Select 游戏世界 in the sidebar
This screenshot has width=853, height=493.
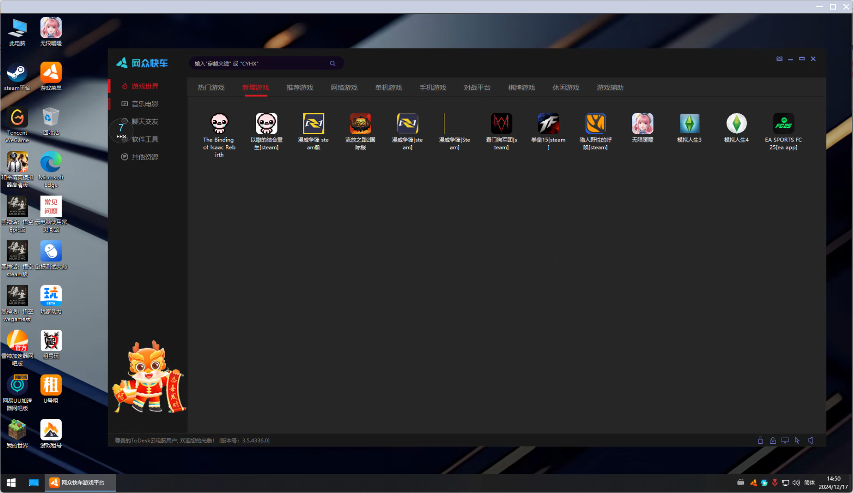[x=145, y=86]
